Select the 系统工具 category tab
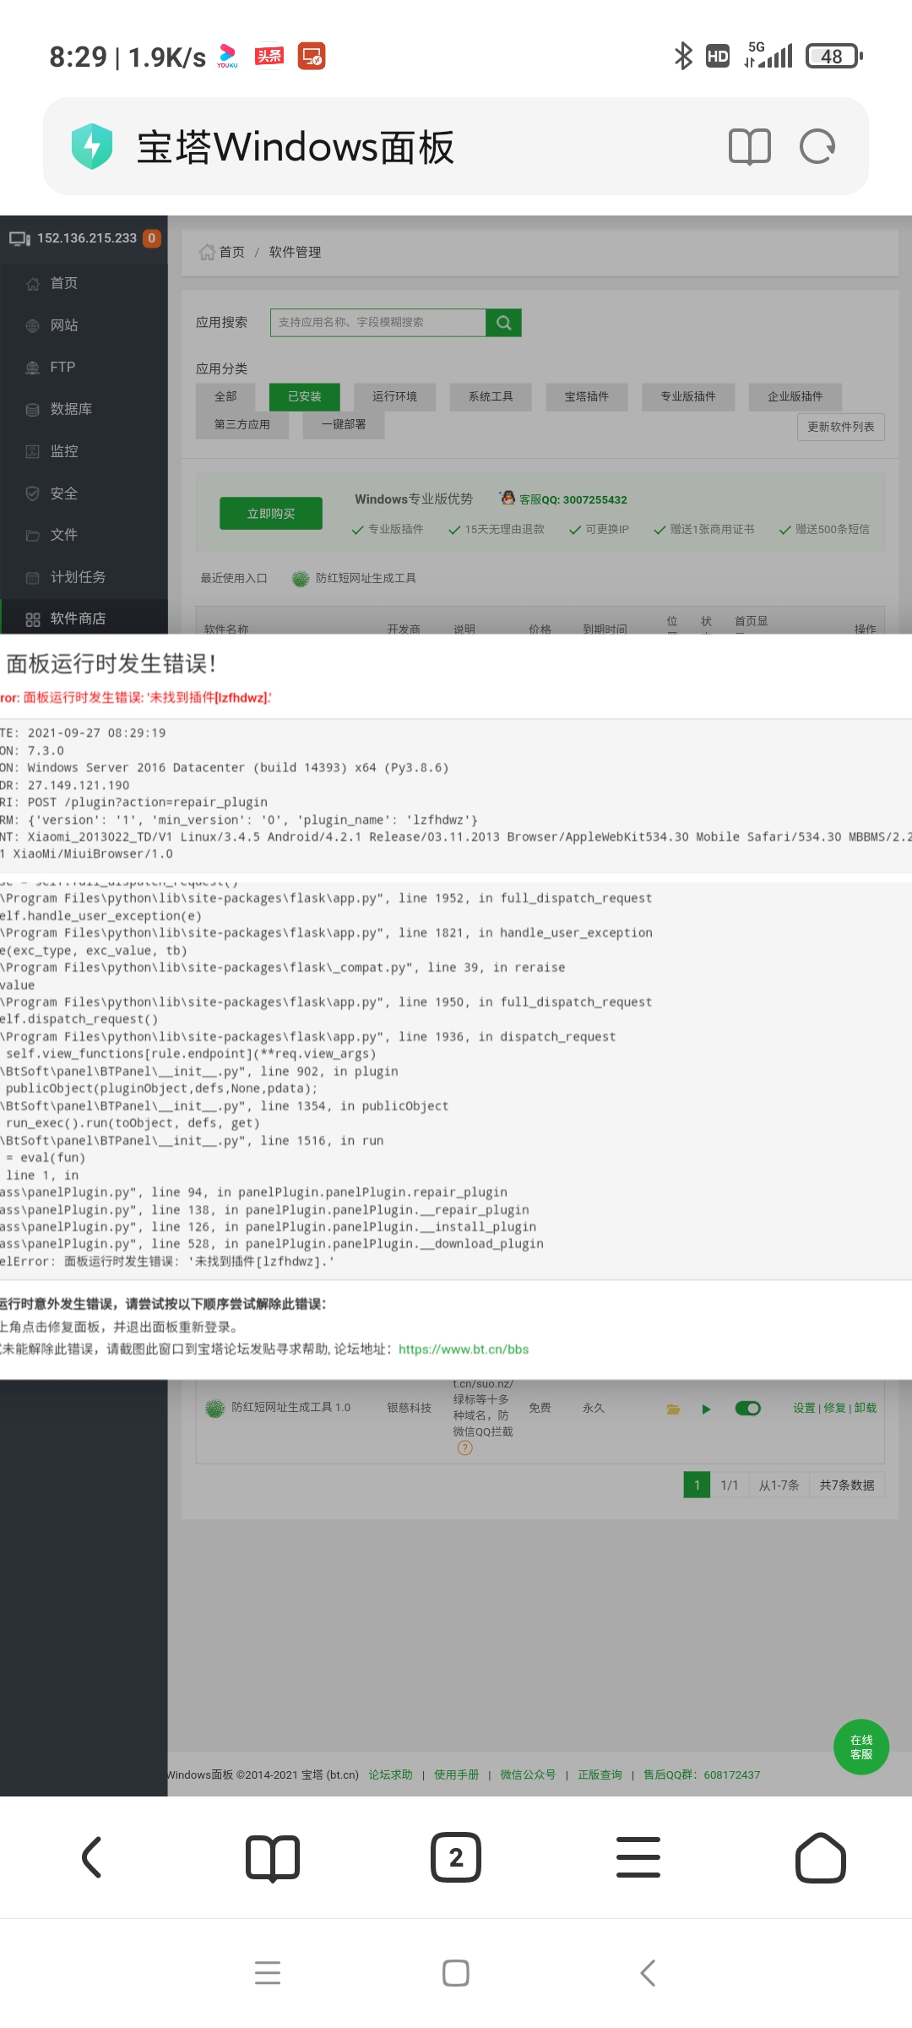This screenshot has height=2028, width=912. pos(491,396)
